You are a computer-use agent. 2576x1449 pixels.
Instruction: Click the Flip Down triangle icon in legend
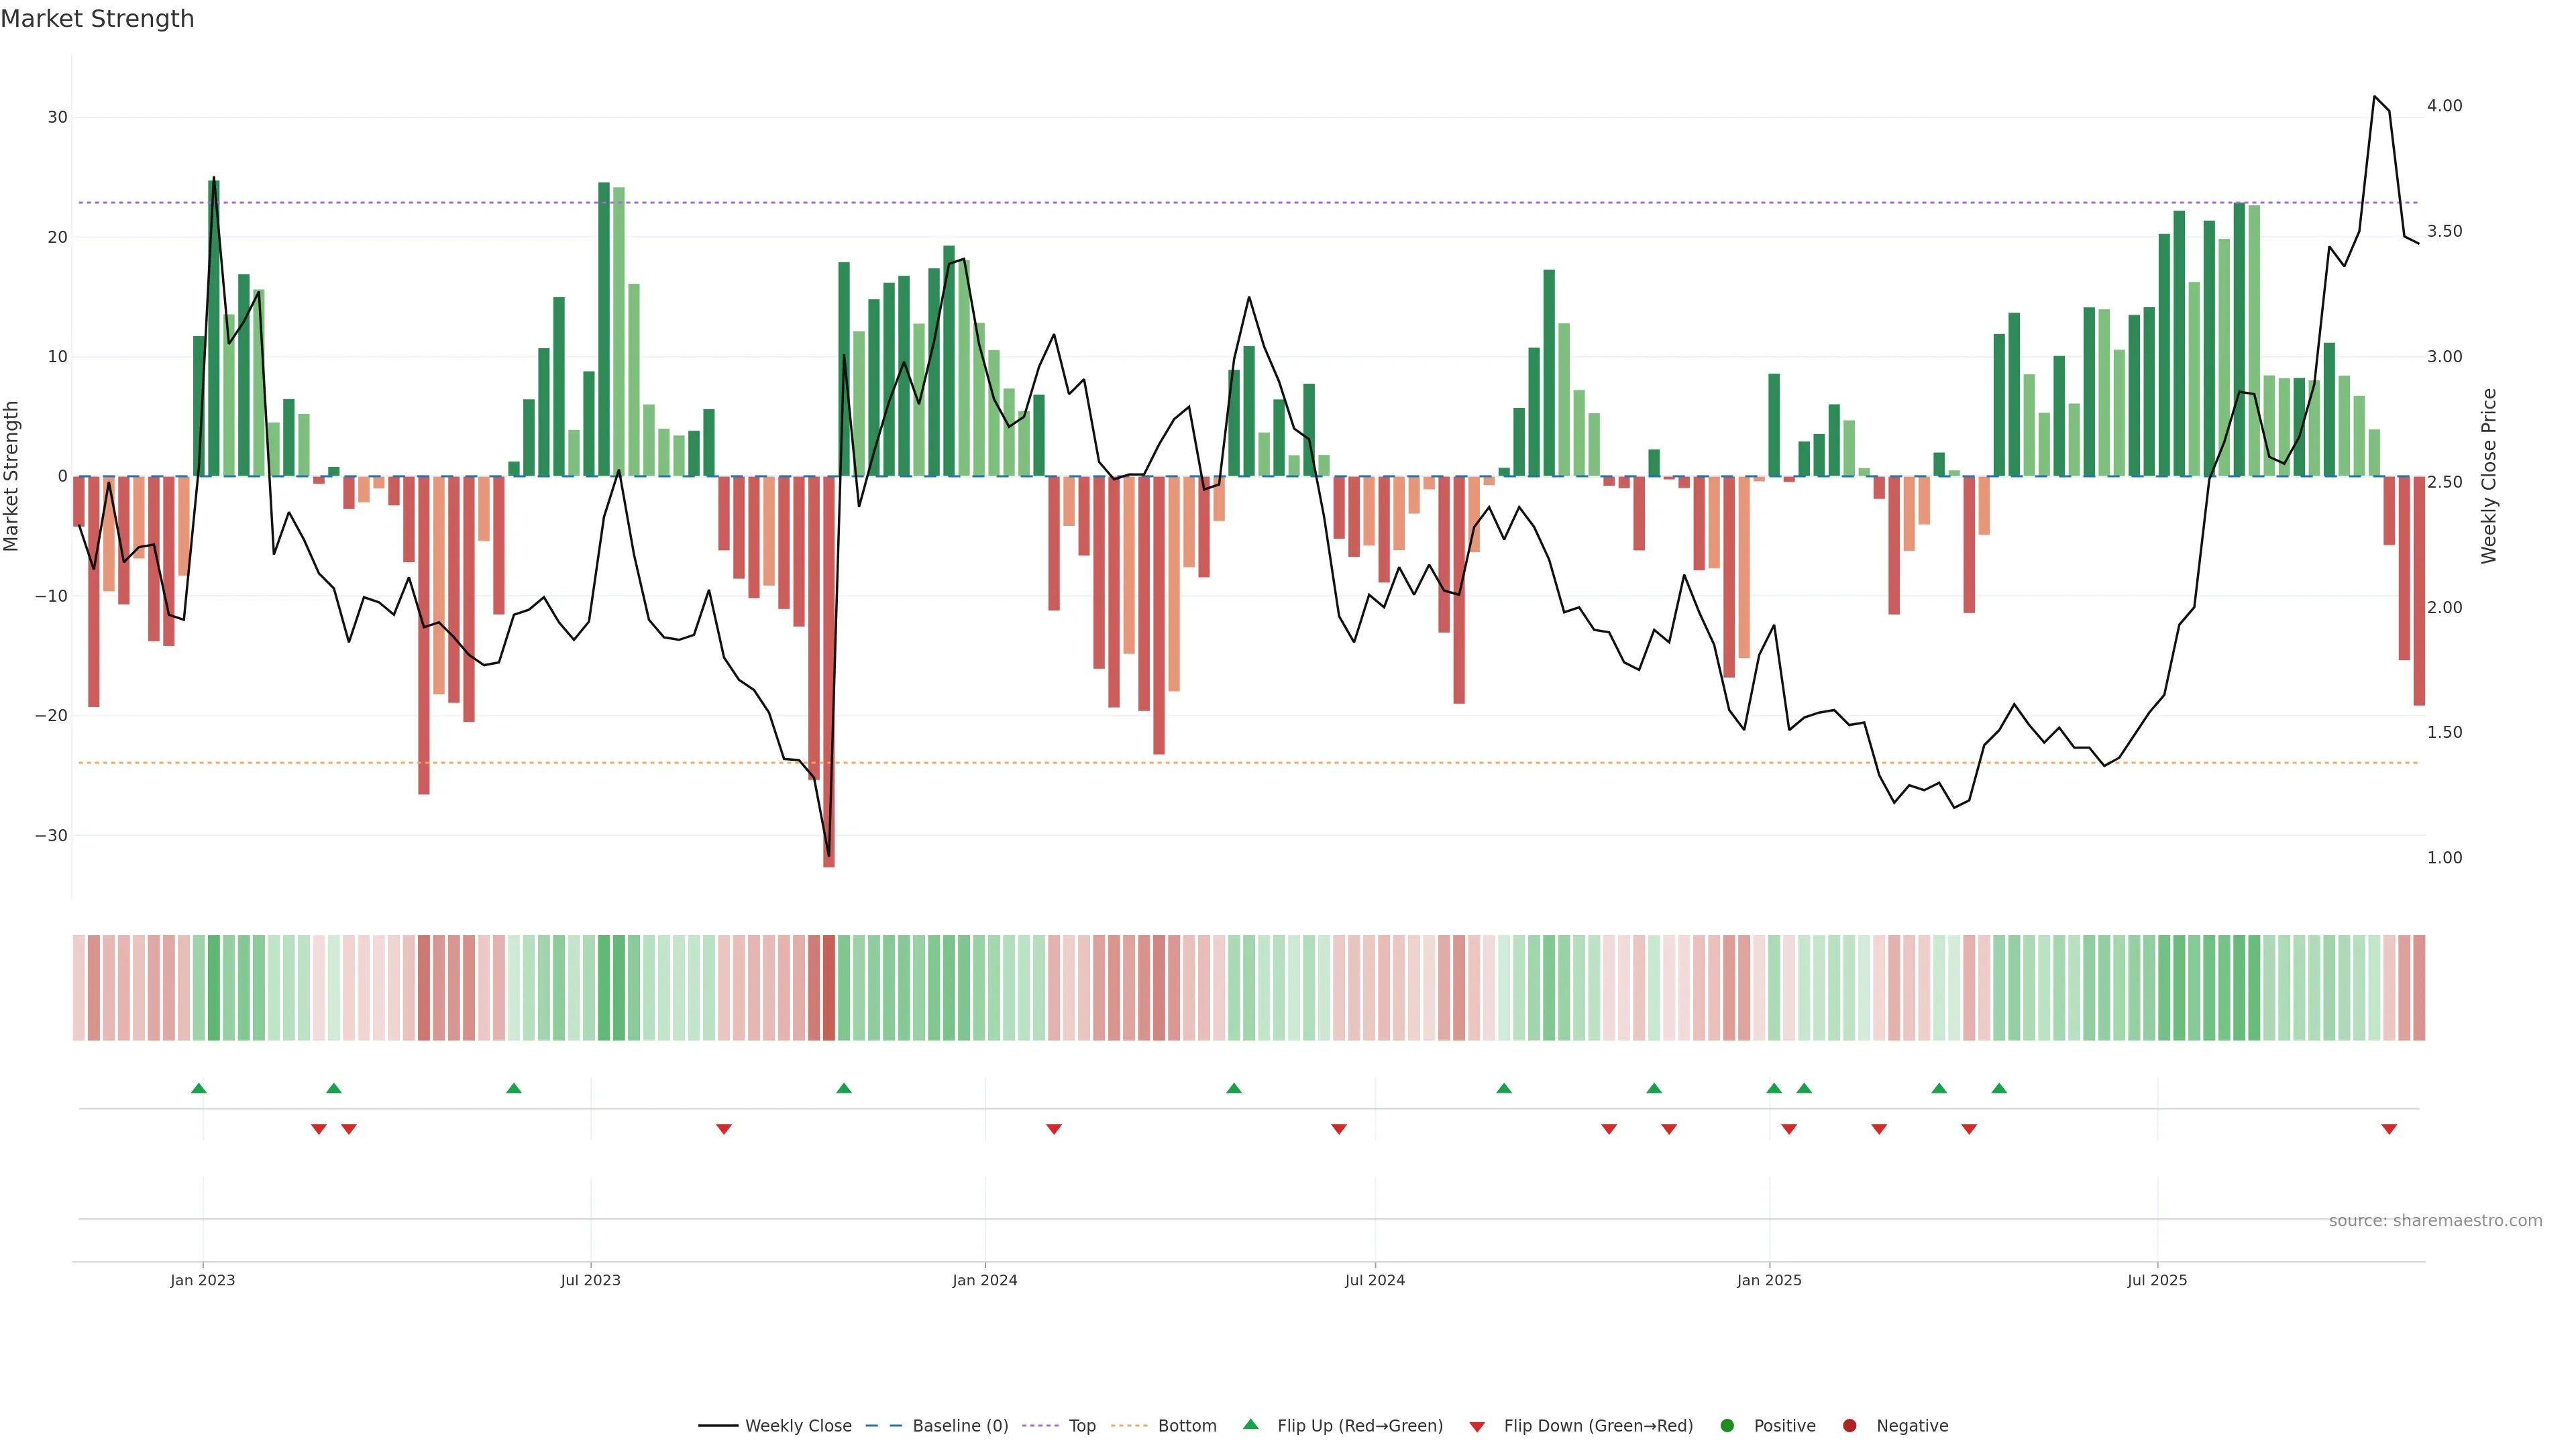click(x=1477, y=1427)
